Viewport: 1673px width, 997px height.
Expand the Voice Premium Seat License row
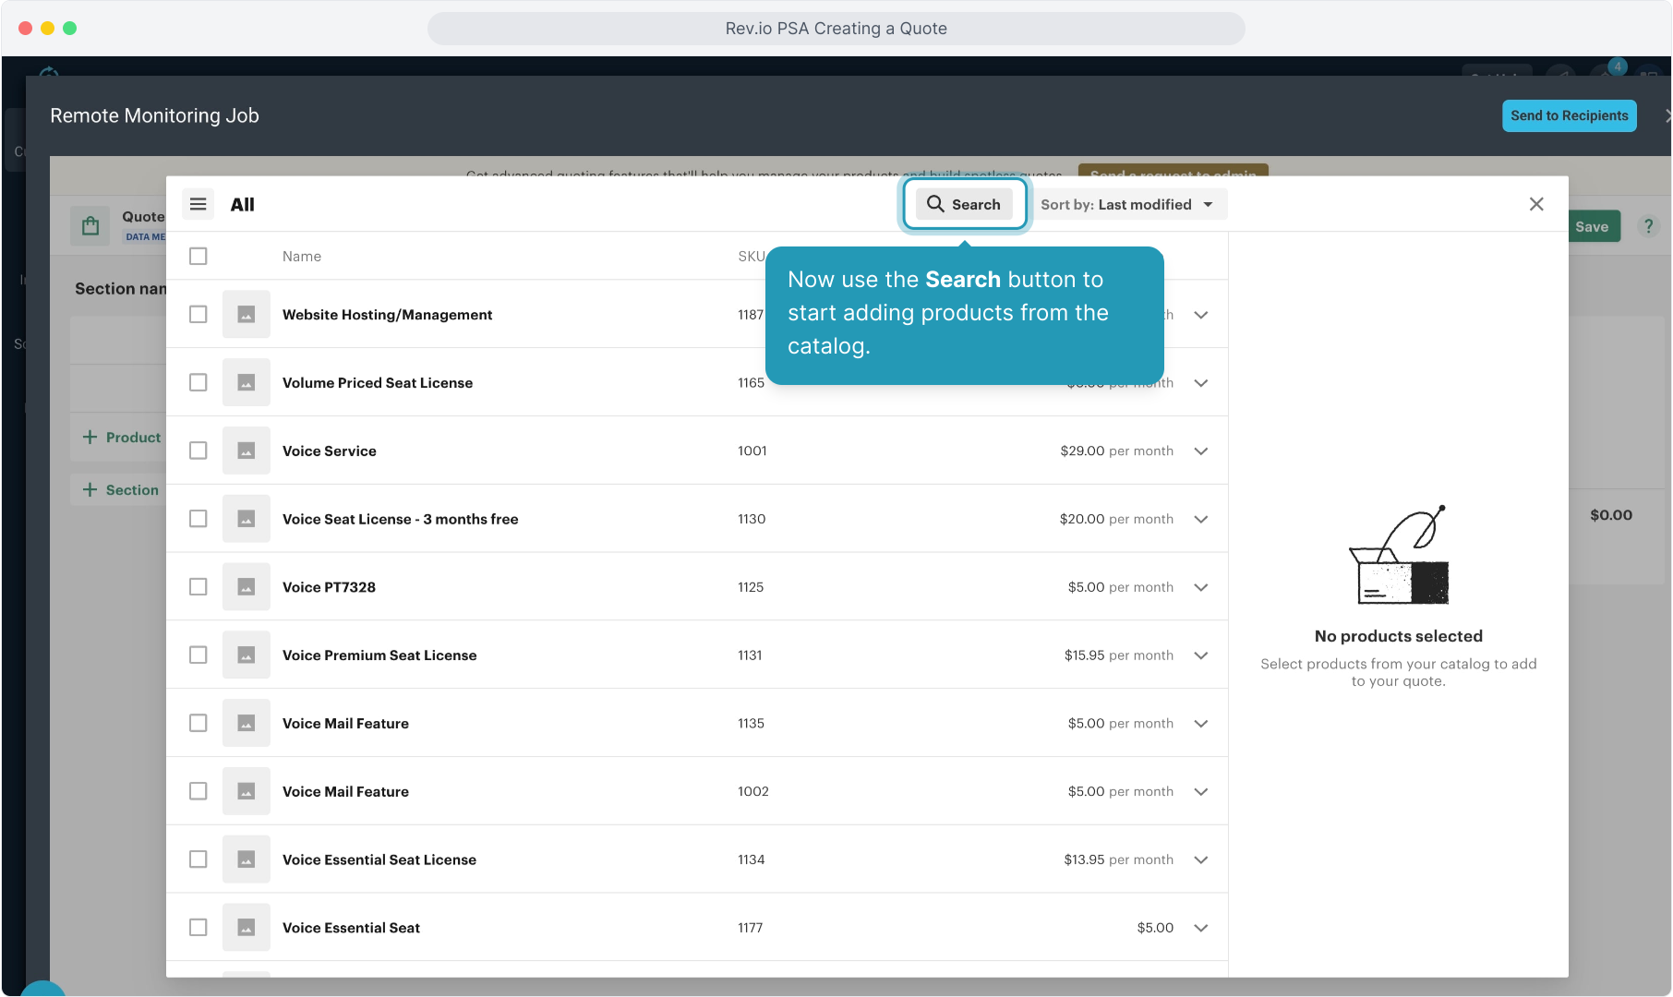[x=1200, y=655]
